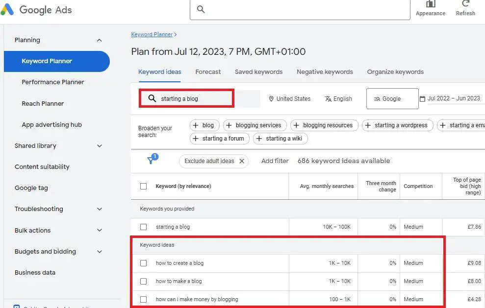Click the '100 – 1K' searches cell
The width and height of the screenshot is (485, 308).
click(340, 299)
